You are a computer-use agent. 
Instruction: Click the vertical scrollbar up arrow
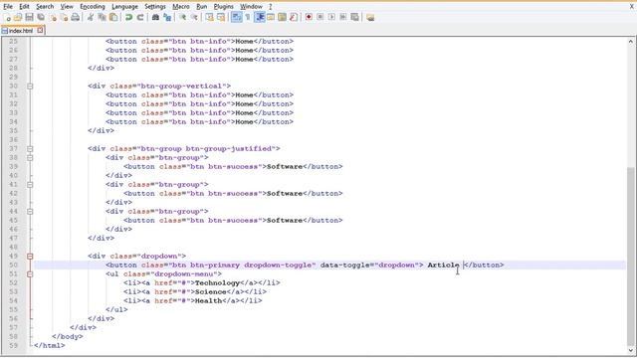(x=630, y=42)
